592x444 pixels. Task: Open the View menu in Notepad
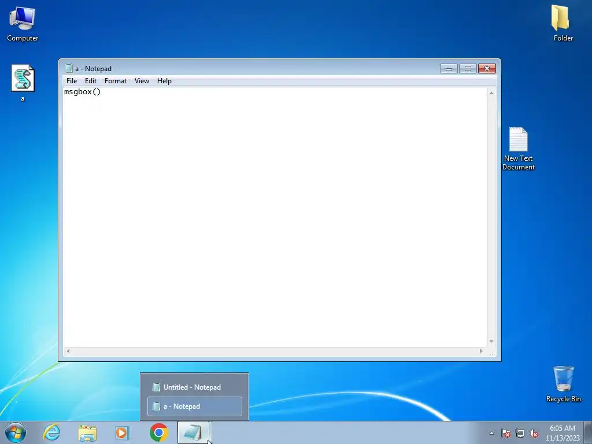pyautogui.click(x=142, y=81)
